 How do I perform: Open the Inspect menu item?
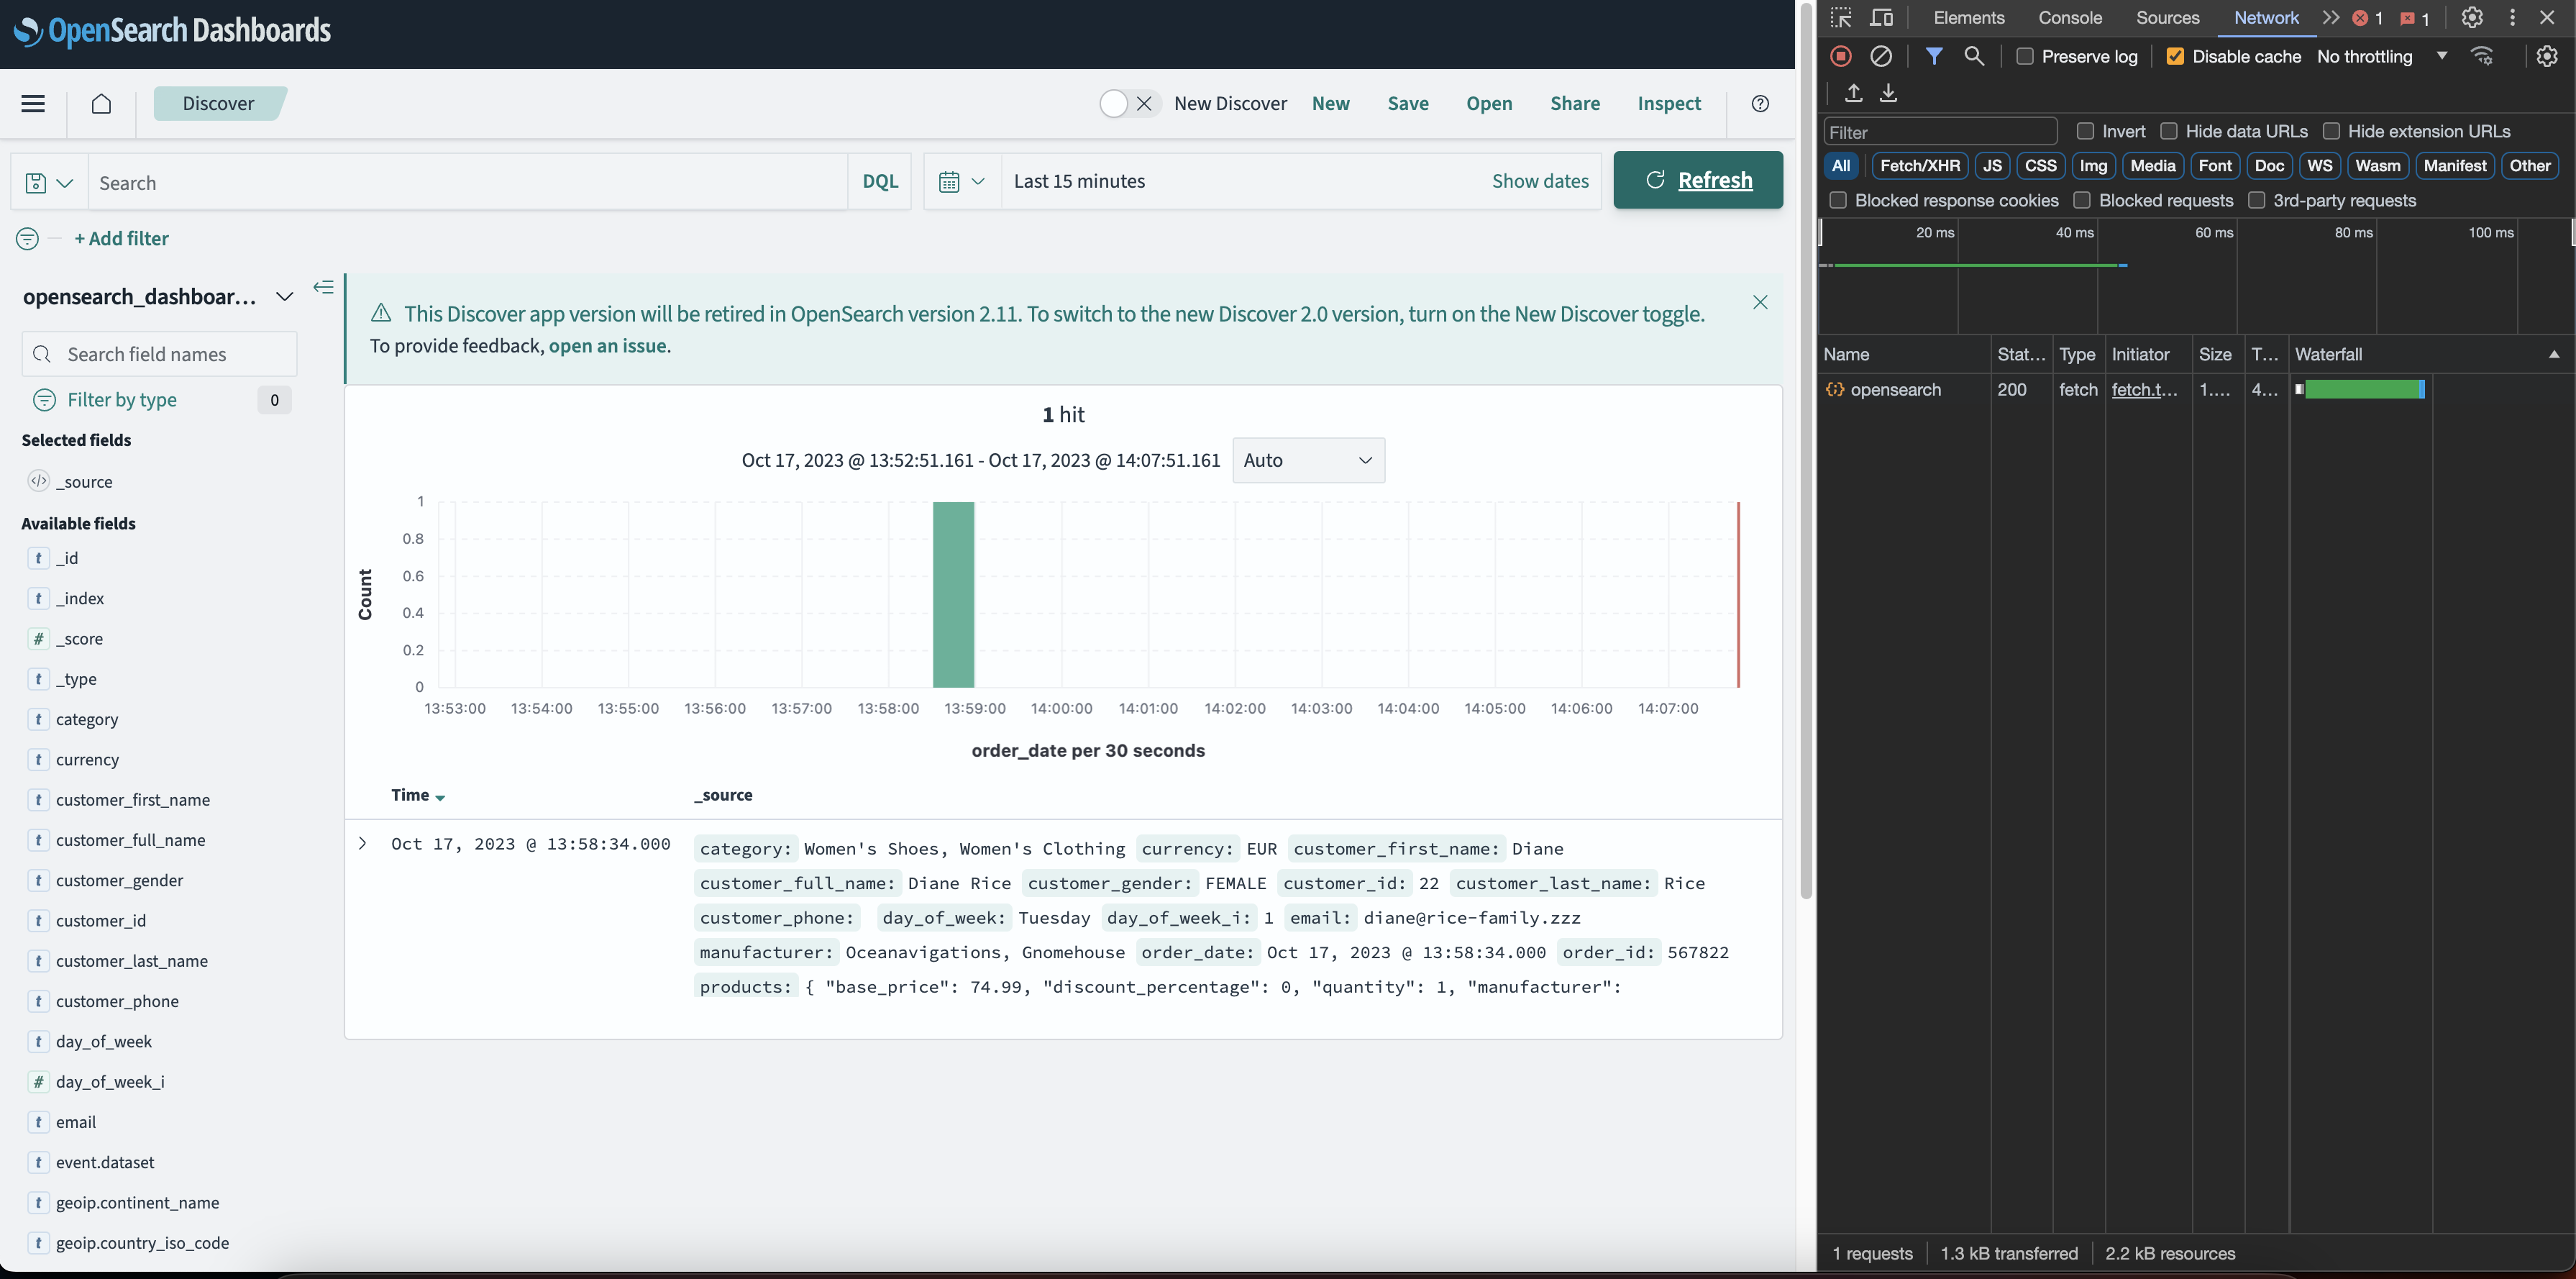(1668, 104)
